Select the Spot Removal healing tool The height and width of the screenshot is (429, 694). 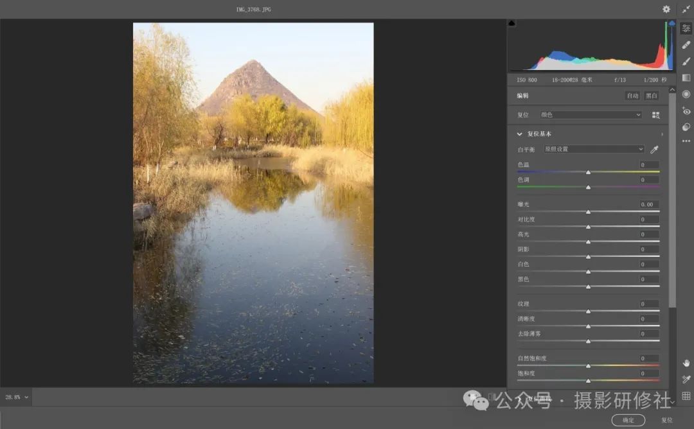tap(686, 45)
